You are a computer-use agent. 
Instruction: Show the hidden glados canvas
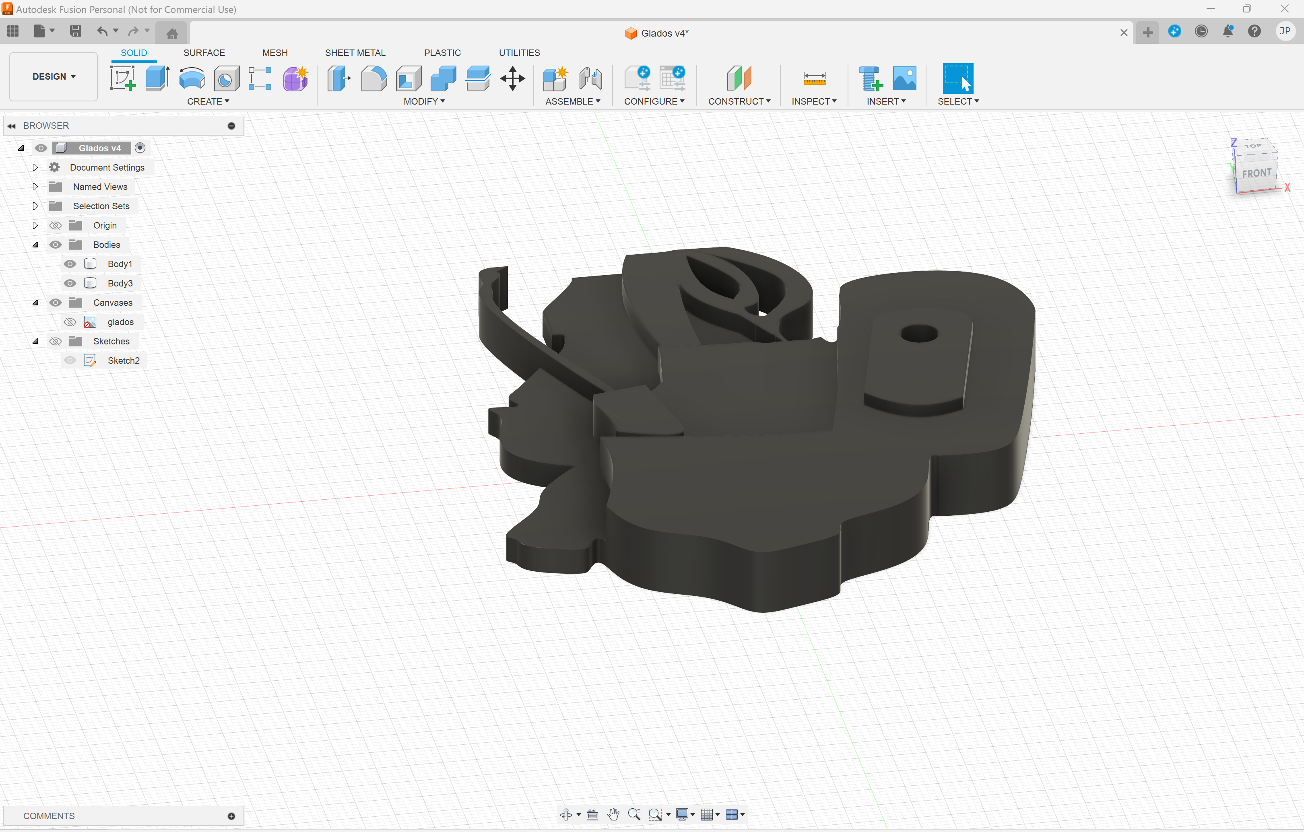pos(70,322)
